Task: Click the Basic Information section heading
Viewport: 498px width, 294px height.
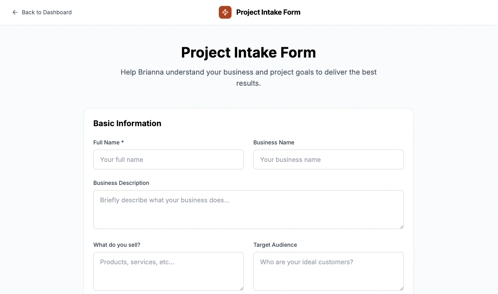Action: pos(127,123)
